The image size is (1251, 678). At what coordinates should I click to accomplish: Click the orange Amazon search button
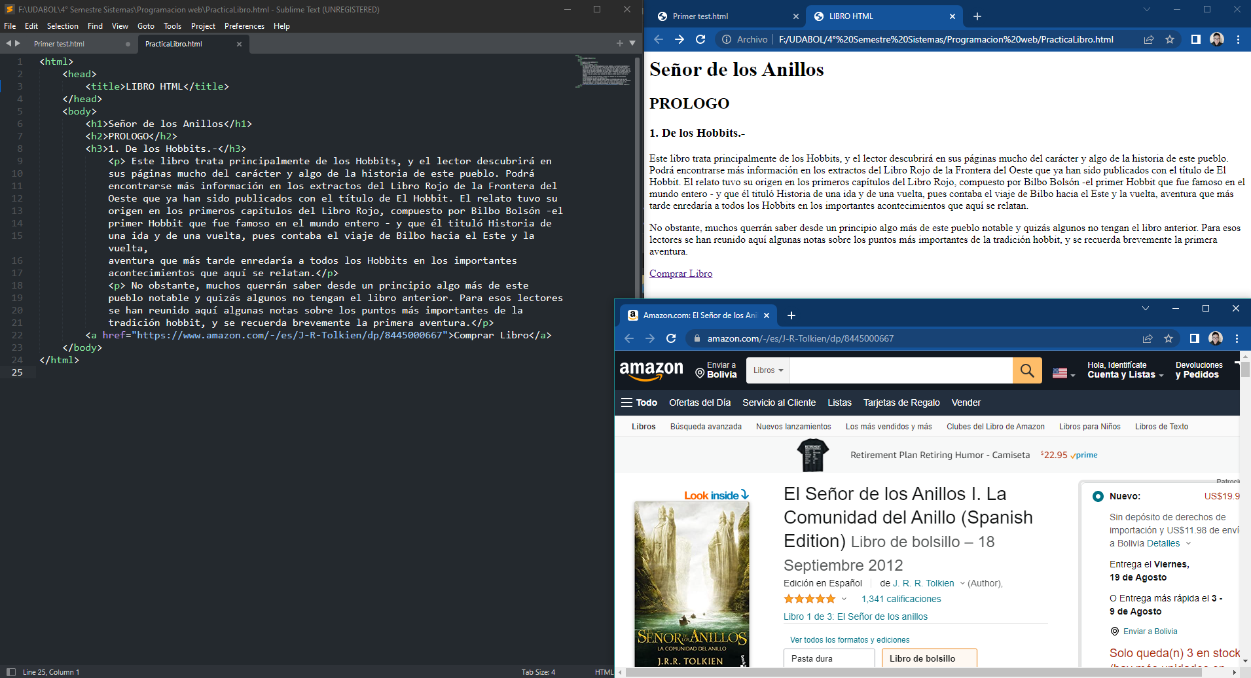[1027, 370]
